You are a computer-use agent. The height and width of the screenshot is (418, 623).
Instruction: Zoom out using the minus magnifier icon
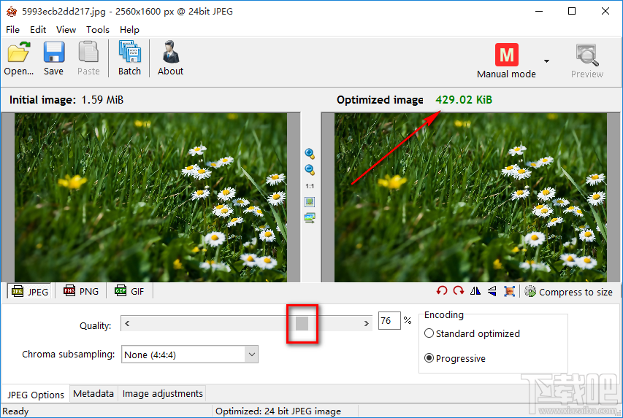(x=310, y=170)
